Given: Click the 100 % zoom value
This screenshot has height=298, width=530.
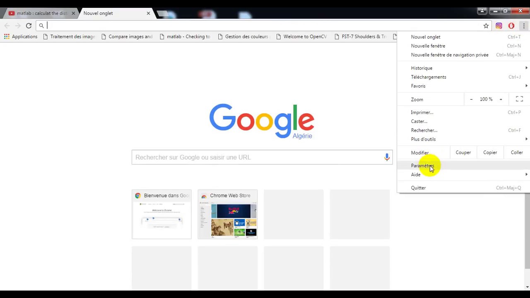Looking at the screenshot, I should coord(486,99).
